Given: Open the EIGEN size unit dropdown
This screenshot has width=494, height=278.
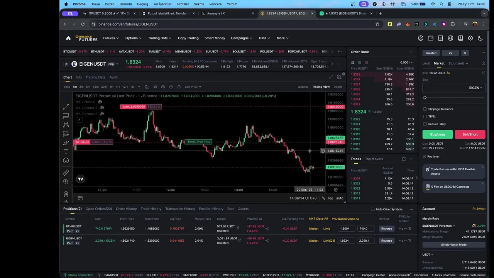Looking at the screenshot, I should click(476, 88).
